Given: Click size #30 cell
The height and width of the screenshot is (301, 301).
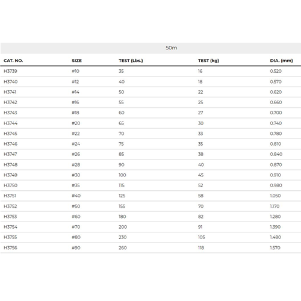Looking at the screenshot, I should (x=76, y=175).
